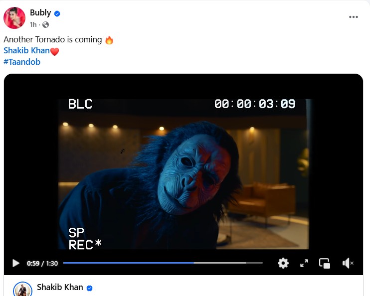This screenshot has width=370, height=296.
Task: Open video settings gear
Action: [283, 263]
